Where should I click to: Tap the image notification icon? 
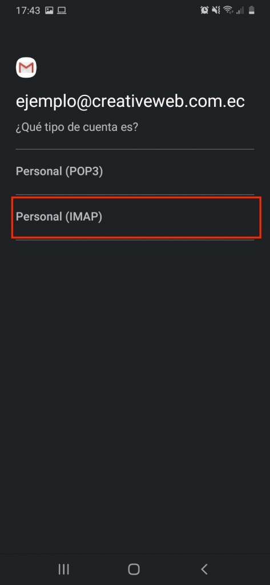[x=49, y=10]
